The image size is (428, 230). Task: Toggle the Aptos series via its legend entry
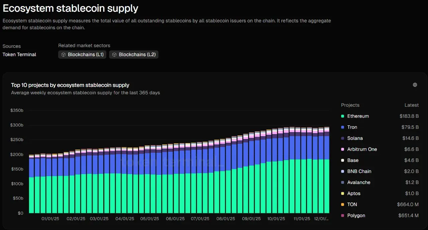coord(354,193)
